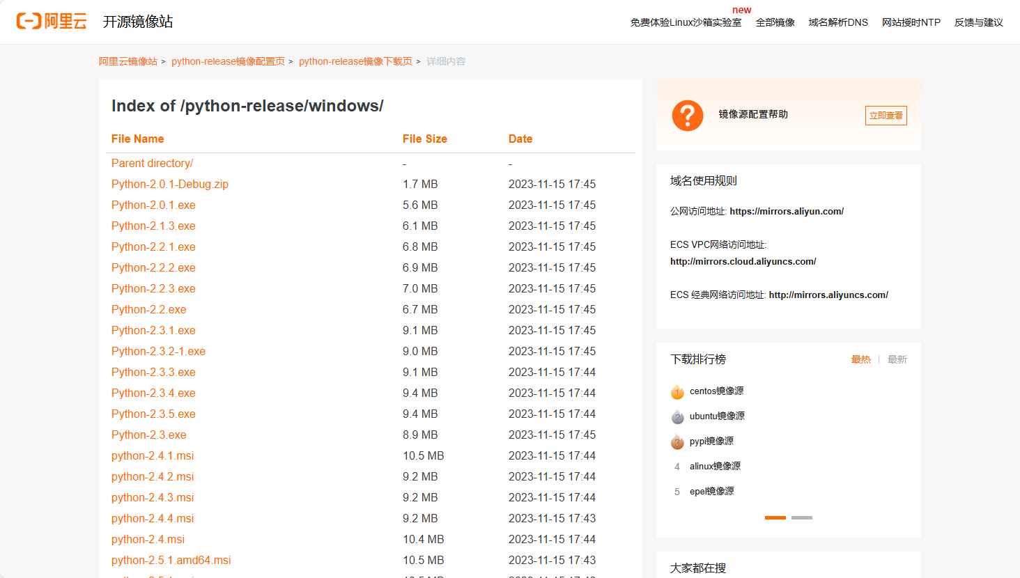Open 全部镜像 menu item
Screen dimensions: 1020x578
point(775,22)
